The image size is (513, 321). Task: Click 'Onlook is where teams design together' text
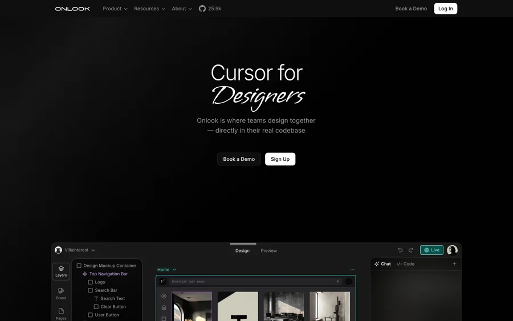coord(256,120)
